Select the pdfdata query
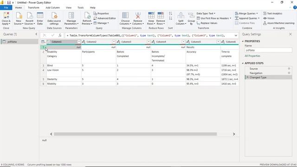 (x=19, y=42)
